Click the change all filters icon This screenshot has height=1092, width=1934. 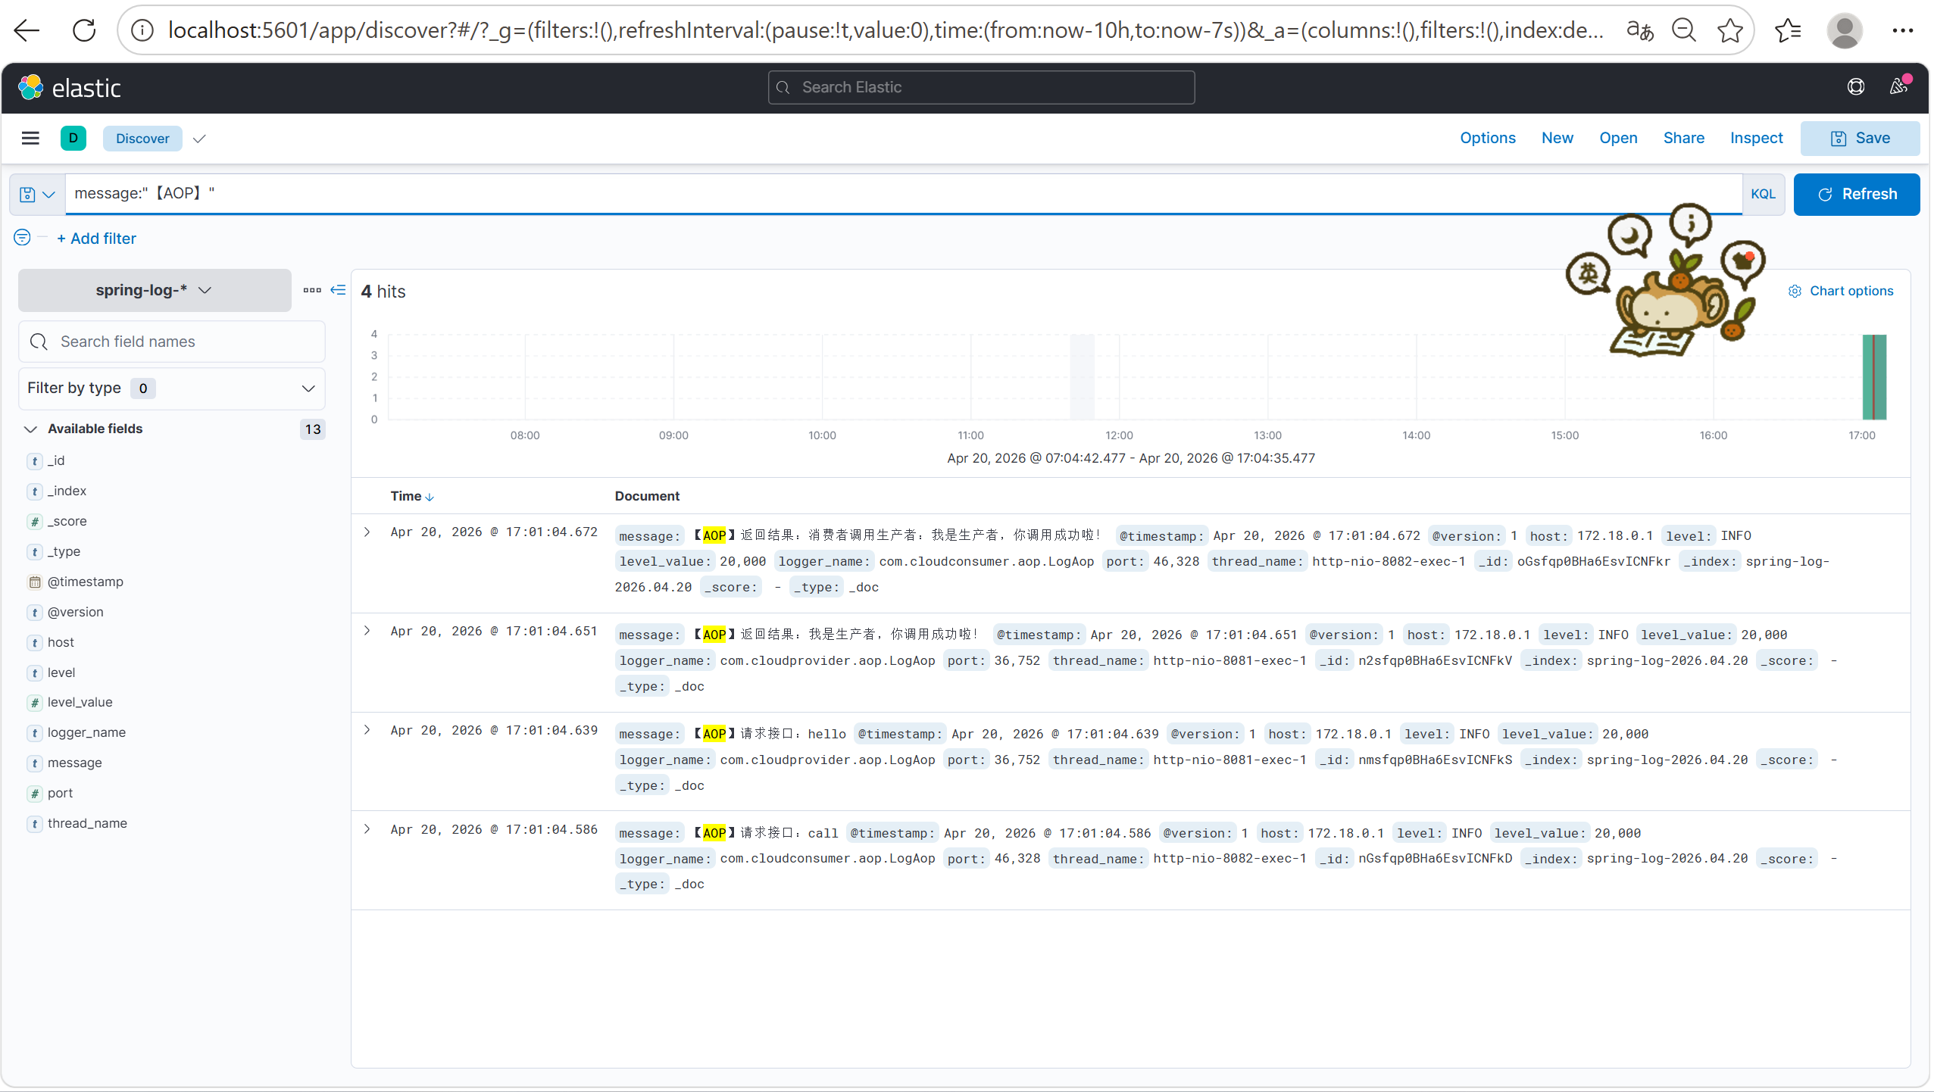tap(22, 238)
